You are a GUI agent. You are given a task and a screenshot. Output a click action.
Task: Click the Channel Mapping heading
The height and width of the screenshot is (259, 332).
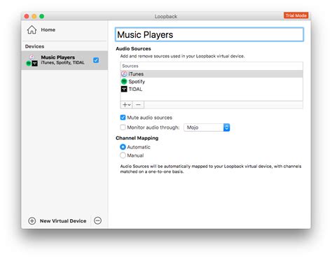click(137, 138)
